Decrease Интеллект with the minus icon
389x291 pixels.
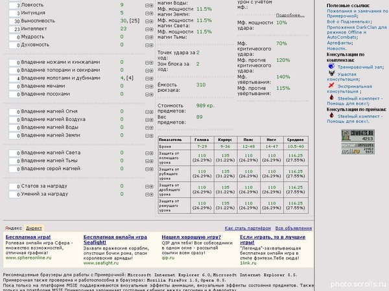coord(147,29)
